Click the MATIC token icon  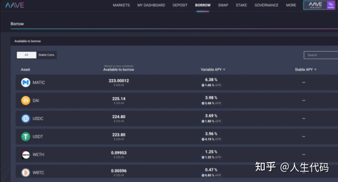(26, 83)
